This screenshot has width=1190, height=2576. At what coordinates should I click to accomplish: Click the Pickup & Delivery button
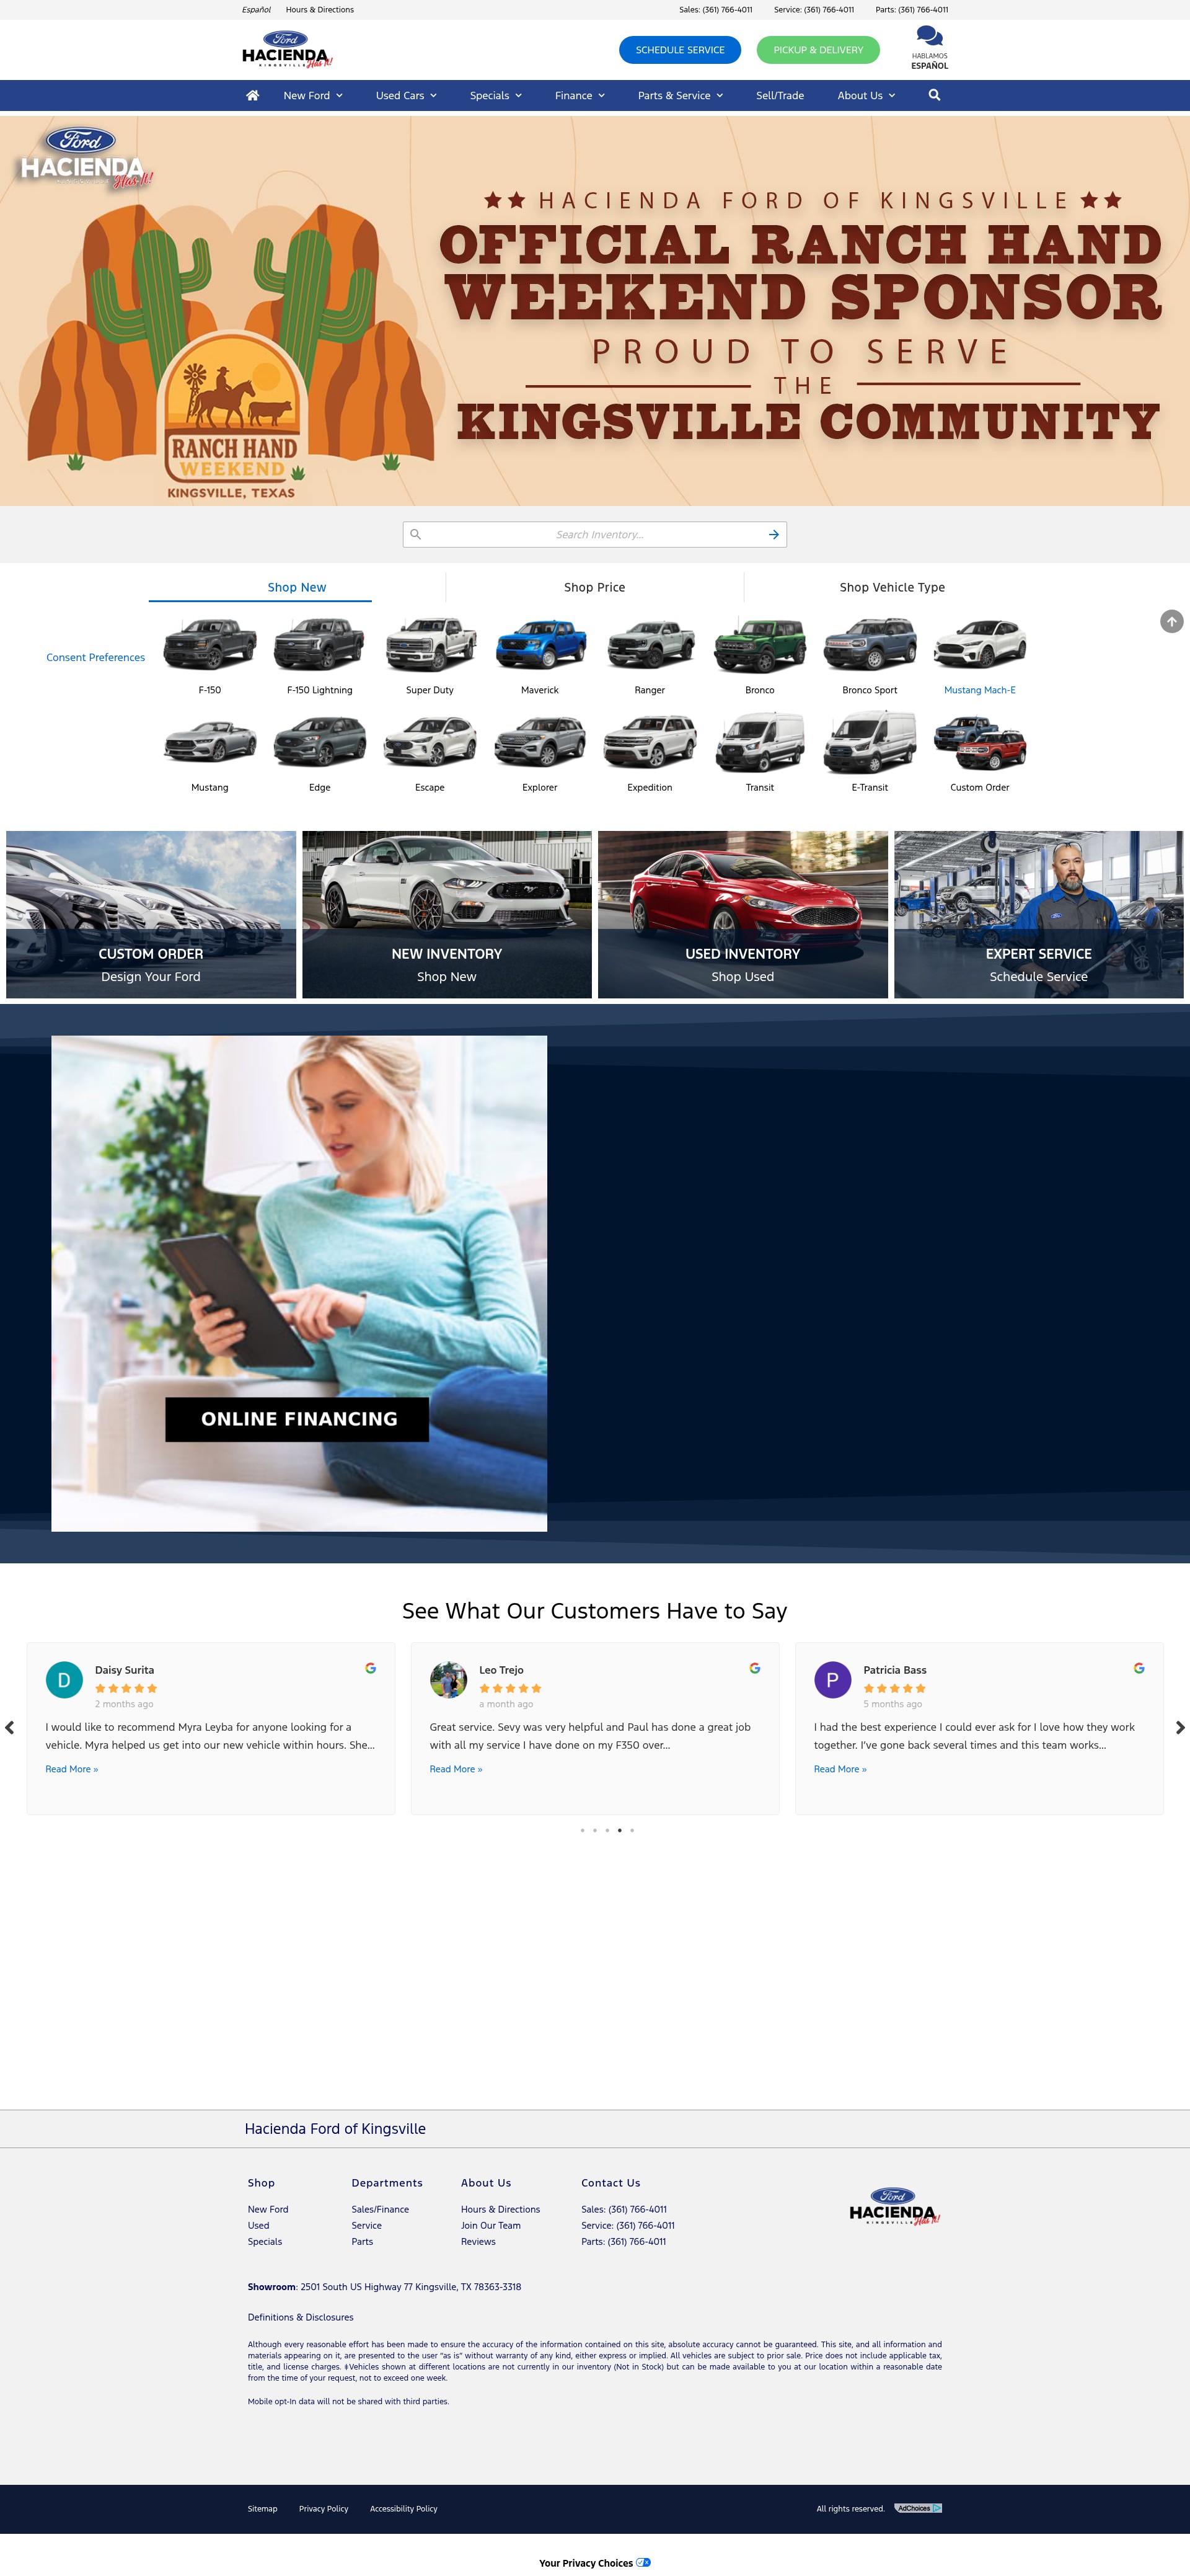pos(818,50)
